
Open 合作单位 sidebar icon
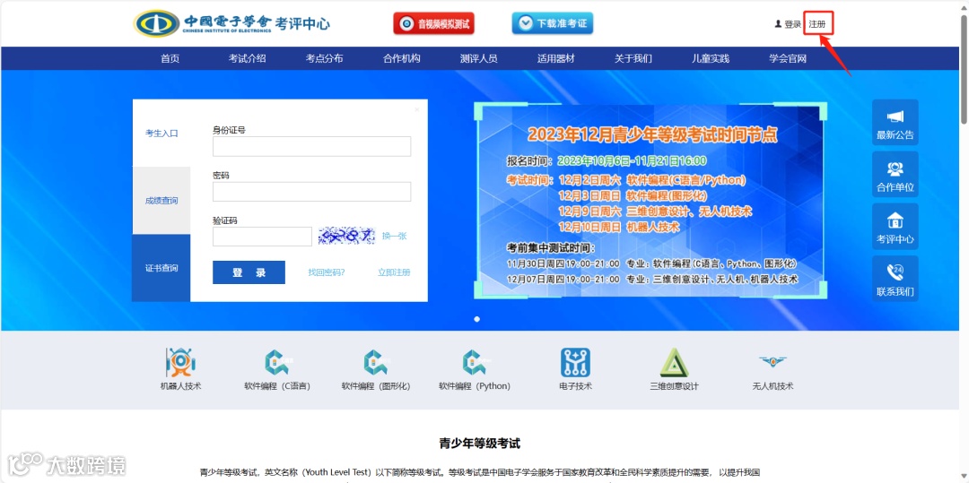[x=895, y=175]
